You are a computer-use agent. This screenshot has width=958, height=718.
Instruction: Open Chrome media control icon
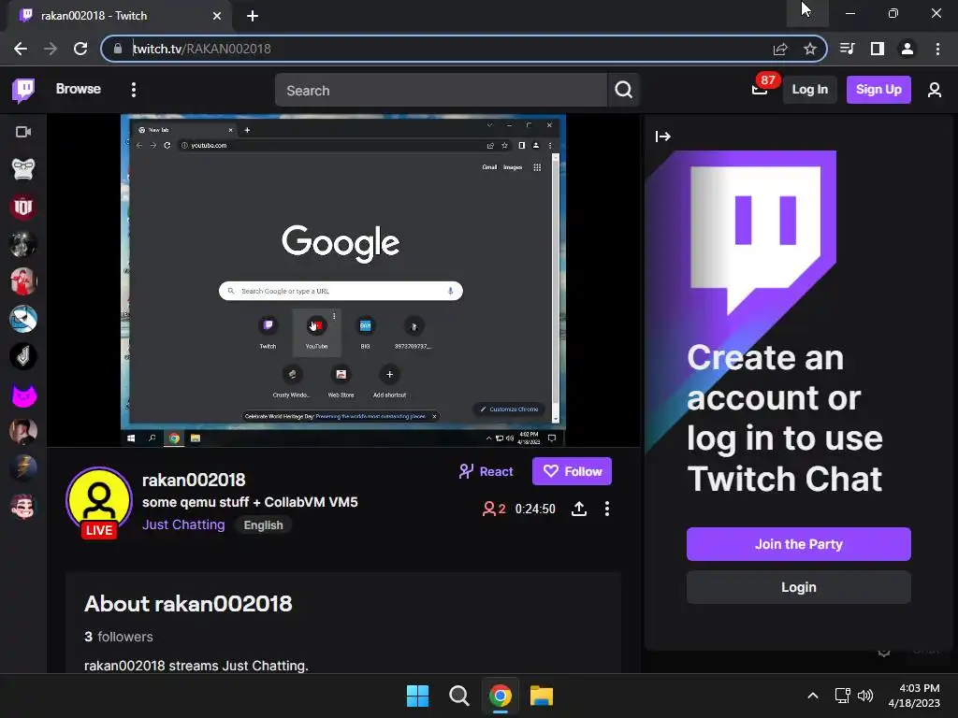[x=848, y=49]
